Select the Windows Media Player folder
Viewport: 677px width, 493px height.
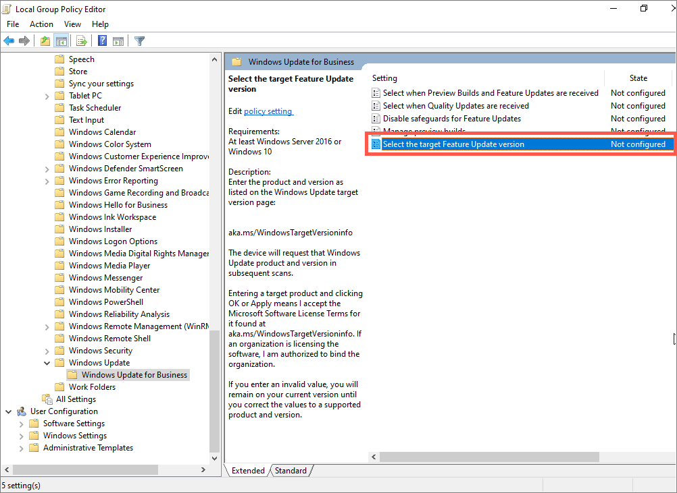tap(109, 266)
